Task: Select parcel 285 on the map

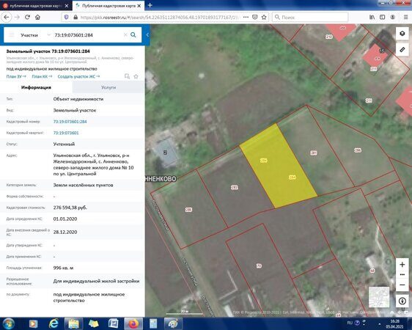Action: 188,210
